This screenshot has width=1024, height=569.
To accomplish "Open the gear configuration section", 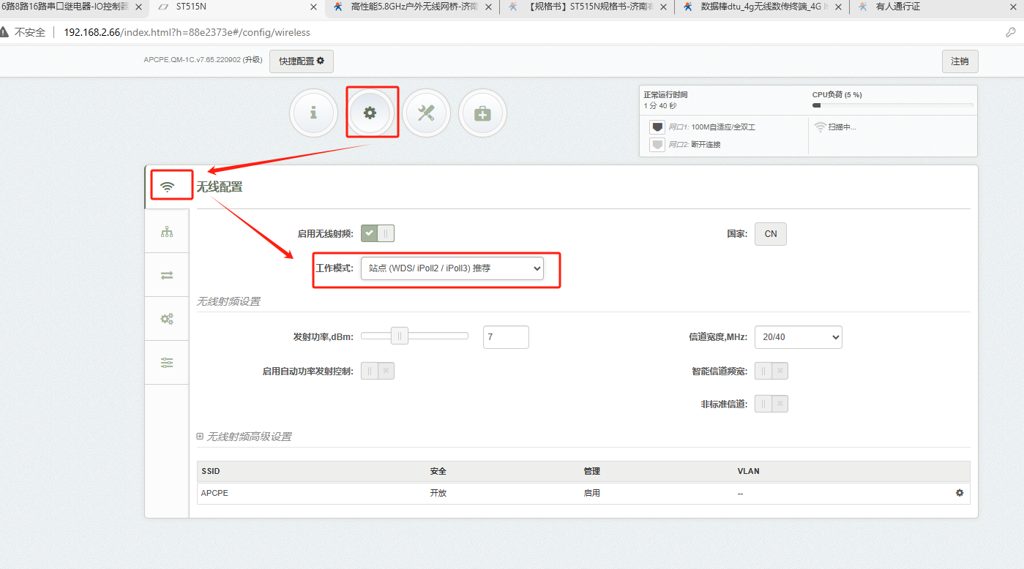I will click(370, 113).
